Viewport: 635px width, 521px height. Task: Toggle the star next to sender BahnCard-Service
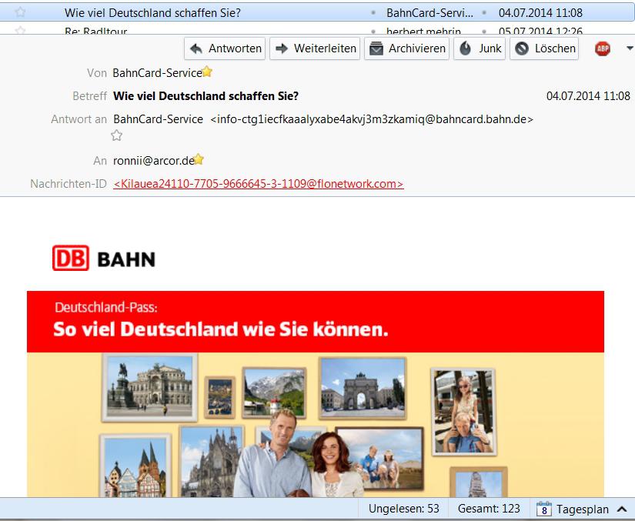click(x=207, y=72)
